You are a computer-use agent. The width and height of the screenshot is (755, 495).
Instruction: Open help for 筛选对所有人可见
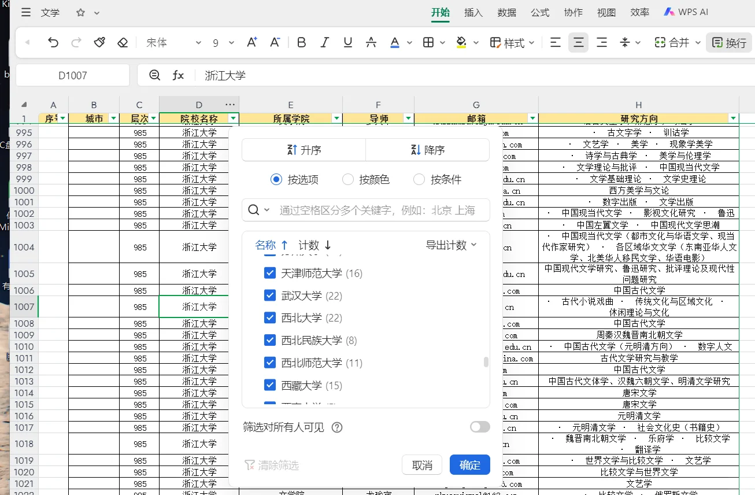coord(337,427)
